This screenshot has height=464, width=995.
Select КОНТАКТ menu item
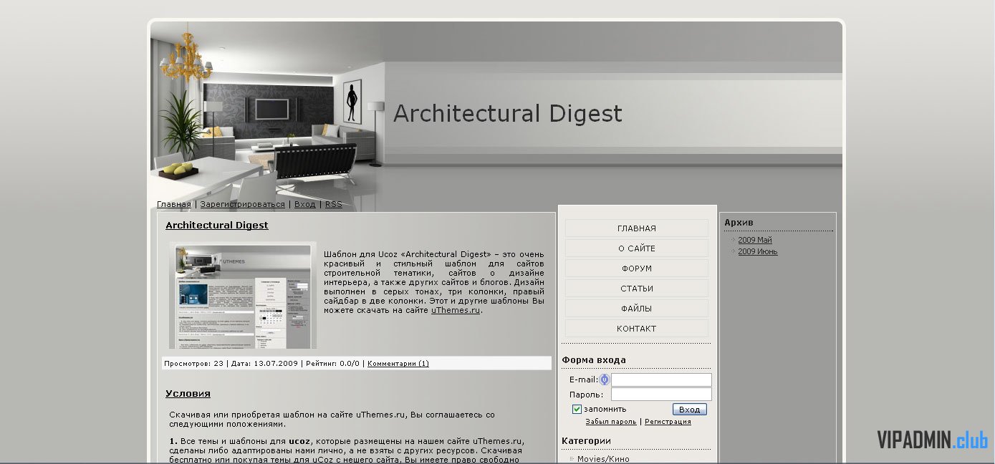click(637, 329)
